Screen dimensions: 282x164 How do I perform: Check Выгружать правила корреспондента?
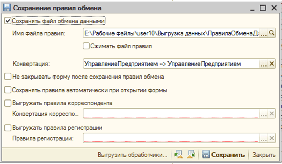(x=8, y=103)
